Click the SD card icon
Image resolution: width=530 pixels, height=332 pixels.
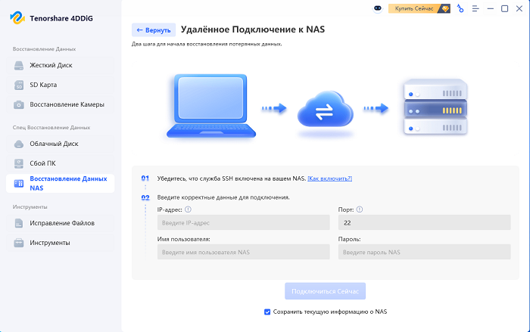click(19, 85)
